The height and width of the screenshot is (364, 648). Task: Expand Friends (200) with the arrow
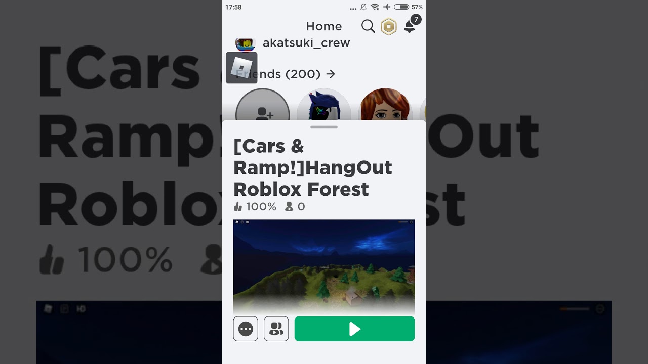click(x=286, y=74)
